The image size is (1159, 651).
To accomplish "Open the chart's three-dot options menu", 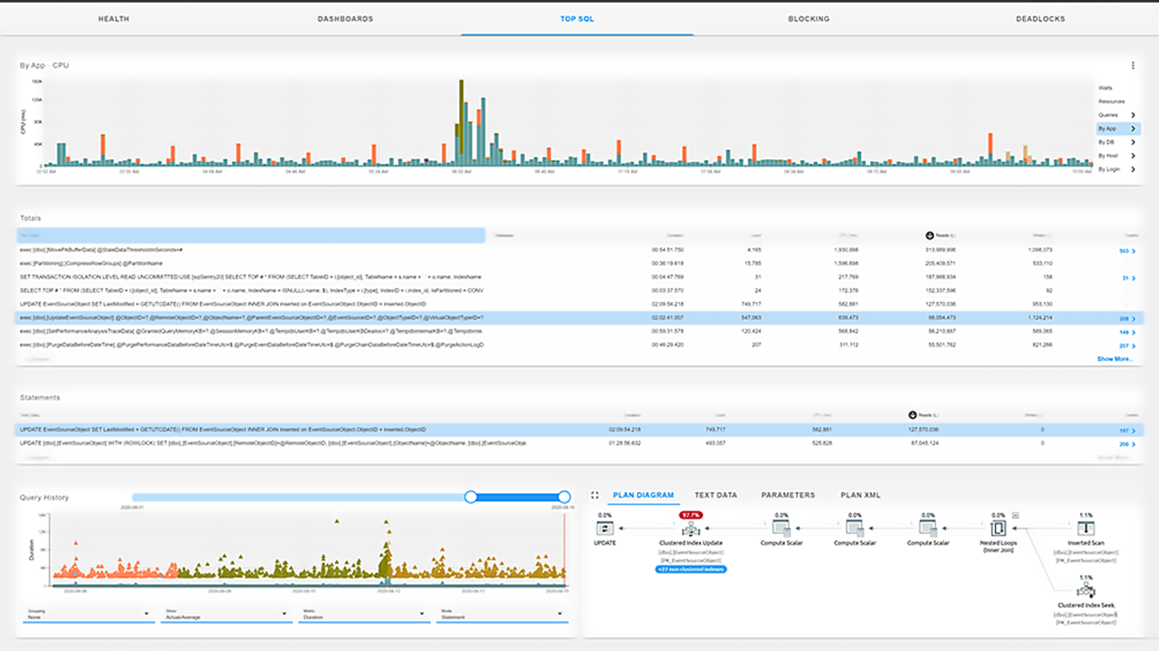I will [x=1133, y=65].
